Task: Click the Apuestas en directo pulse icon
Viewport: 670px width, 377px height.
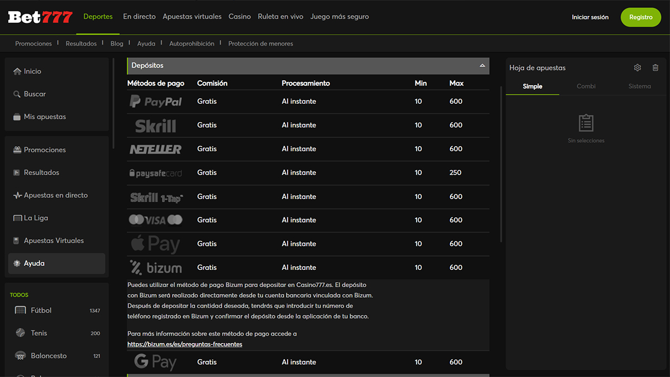Action: 17,196
